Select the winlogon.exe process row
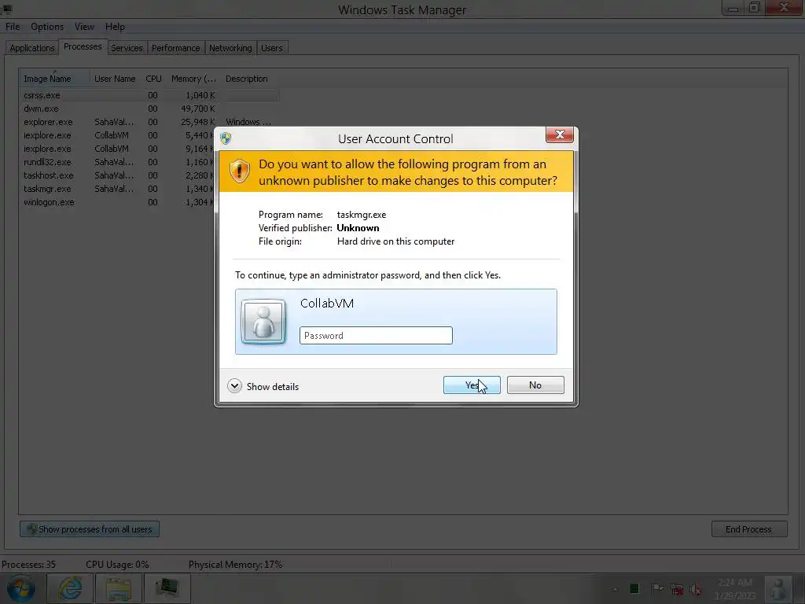The image size is (805, 604). coord(117,202)
